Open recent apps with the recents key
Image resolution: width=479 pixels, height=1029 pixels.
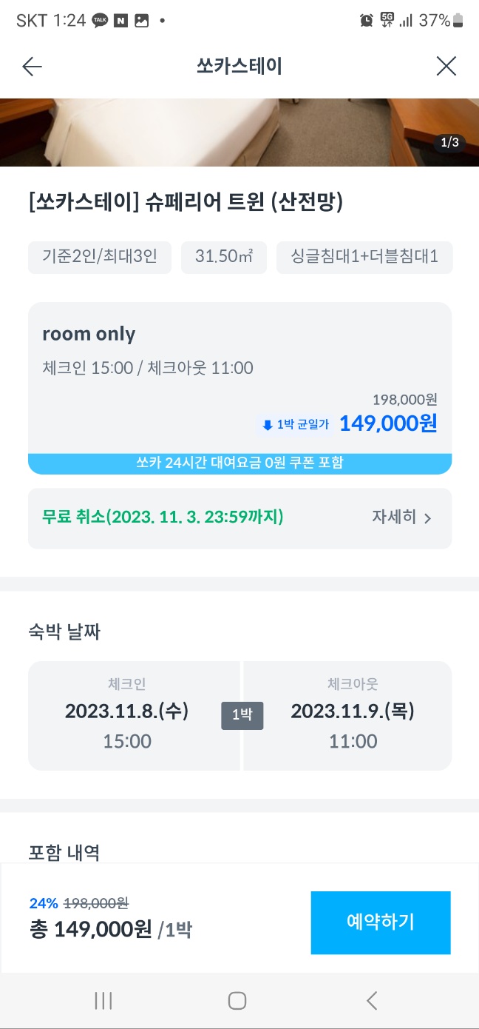tap(103, 1000)
